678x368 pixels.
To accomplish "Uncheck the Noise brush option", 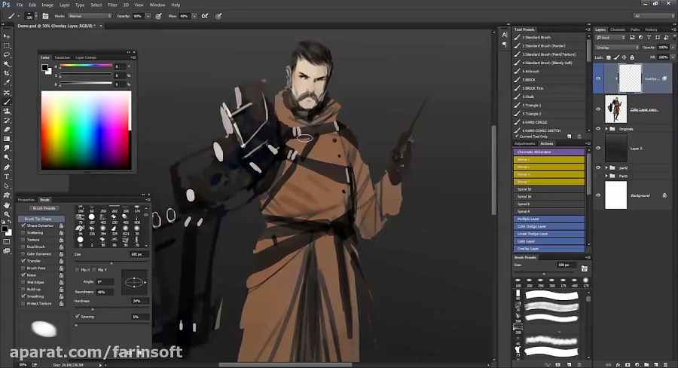I will [23, 274].
